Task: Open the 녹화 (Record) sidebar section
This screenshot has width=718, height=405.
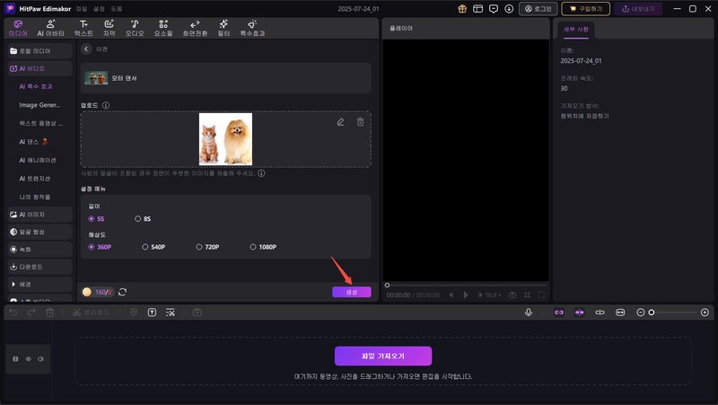Action: pyautogui.click(x=39, y=250)
